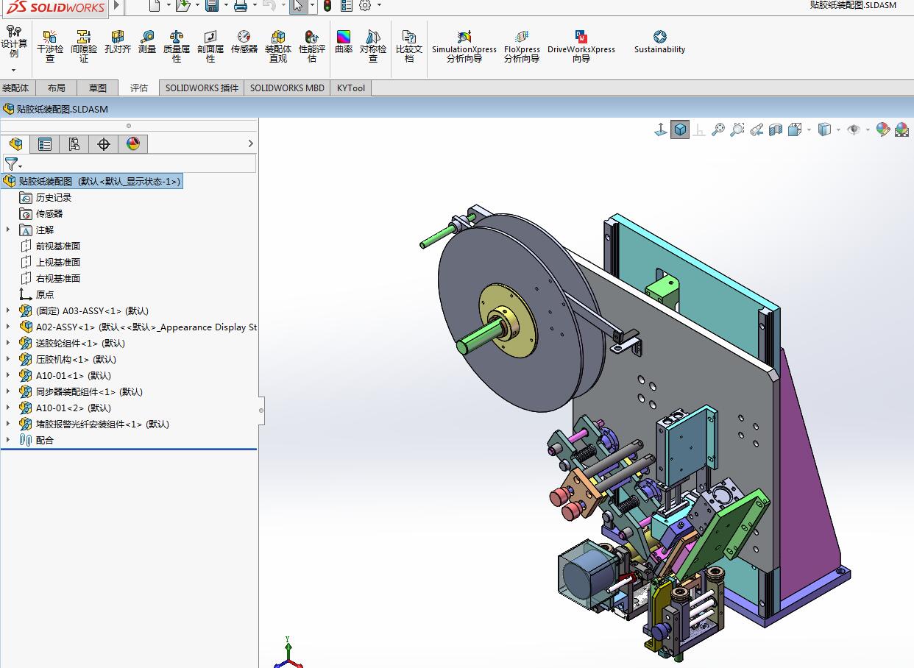This screenshot has height=668, width=914.
Task: Run Performance Evaluation (性能评估)
Action: click(312, 46)
